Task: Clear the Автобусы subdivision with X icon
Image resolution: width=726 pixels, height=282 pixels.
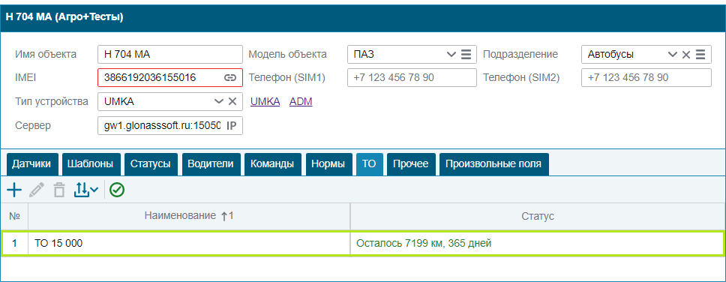Action: point(686,55)
